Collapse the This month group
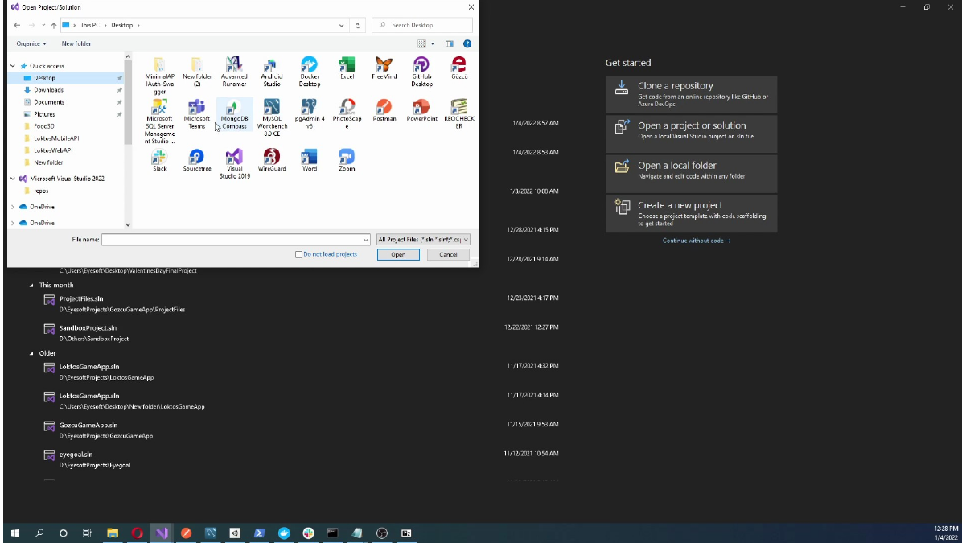 [x=32, y=285]
